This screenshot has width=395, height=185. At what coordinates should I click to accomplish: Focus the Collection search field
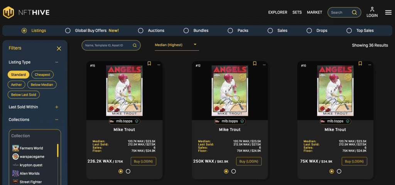coord(35,136)
